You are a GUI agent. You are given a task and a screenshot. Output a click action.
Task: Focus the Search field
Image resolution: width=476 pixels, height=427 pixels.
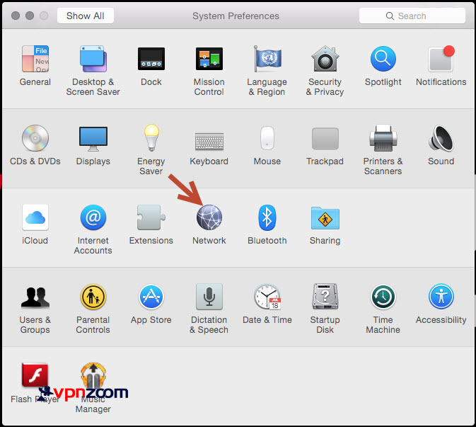412,16
